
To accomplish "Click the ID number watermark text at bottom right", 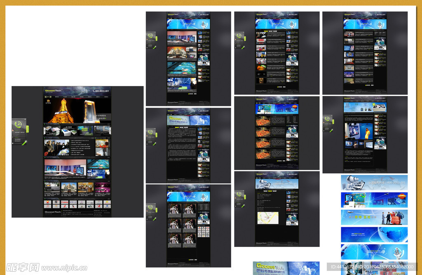I will (x=374, y=267).
